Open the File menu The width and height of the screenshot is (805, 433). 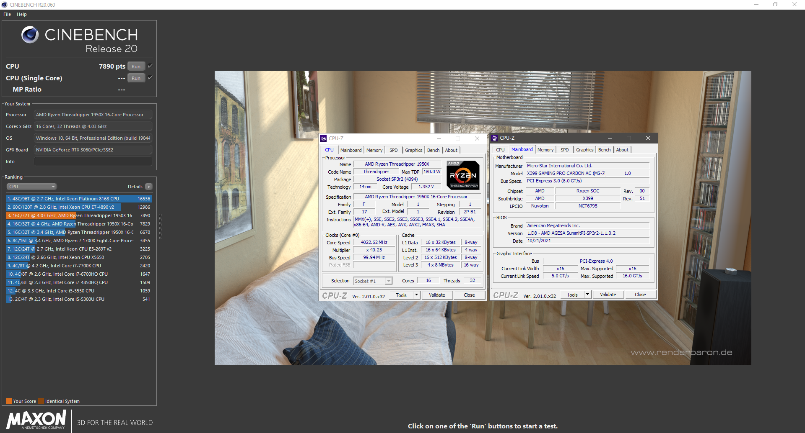tap(7, 14)
